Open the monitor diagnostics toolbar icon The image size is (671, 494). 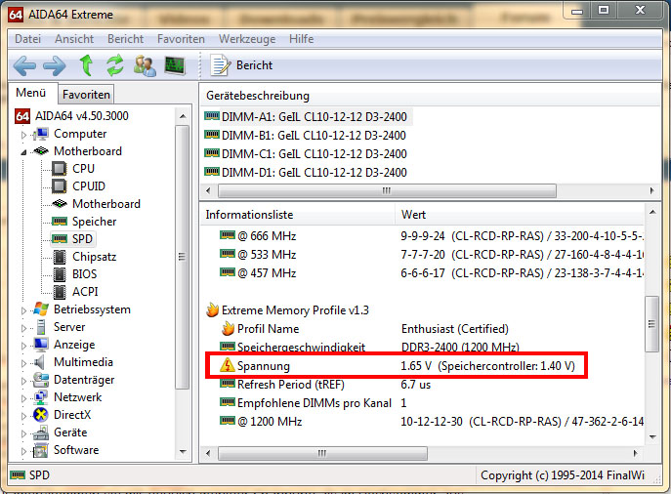(175, 65)
